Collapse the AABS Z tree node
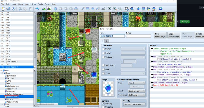Screen dimensions: 204x108 (1, 71)
